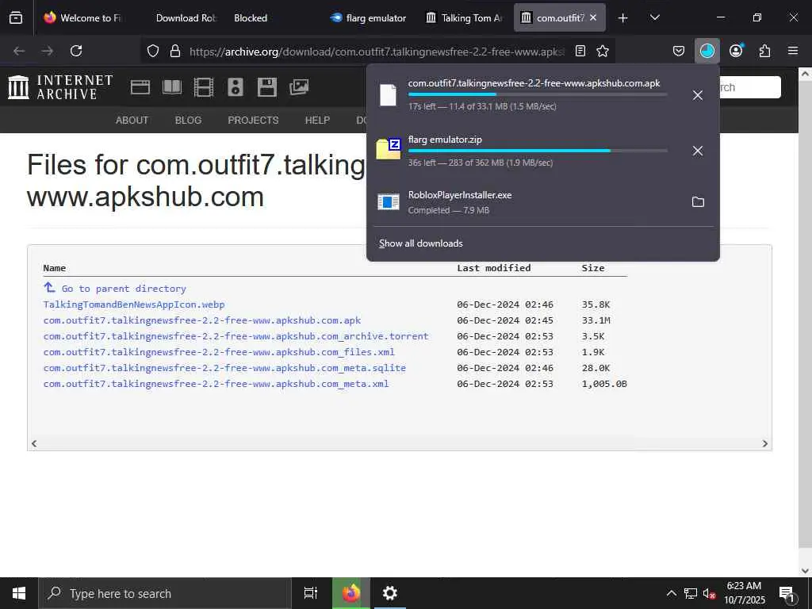Screen dimensions: 812x609
Task: Open the _archive.torrent file link
Action: (236, 336)
